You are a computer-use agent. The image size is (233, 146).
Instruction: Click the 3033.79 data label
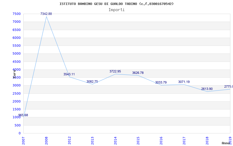tap(161, 82)
